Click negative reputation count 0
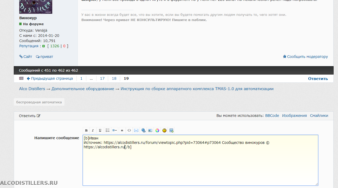 (64, 46)
